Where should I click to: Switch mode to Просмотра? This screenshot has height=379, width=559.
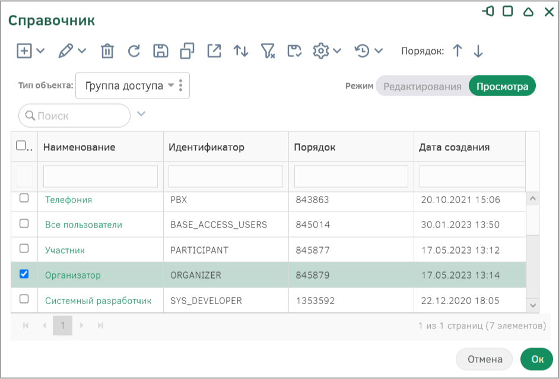[x=502, y=86]
